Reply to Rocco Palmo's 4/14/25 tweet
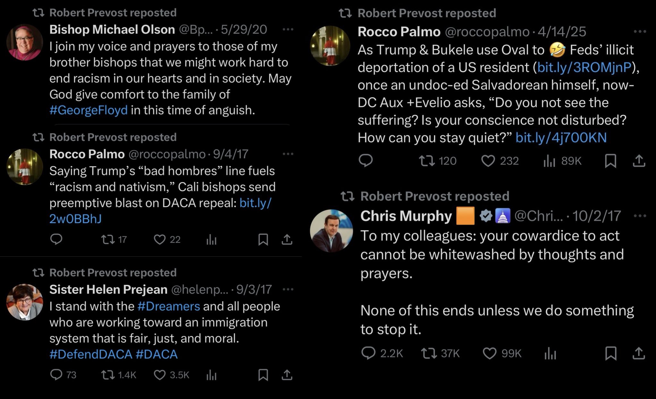Viewport: 656px width, 399px height. point(365,161)
